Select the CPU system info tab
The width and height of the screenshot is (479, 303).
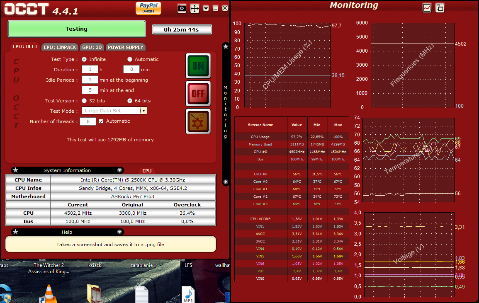[147, 171]
